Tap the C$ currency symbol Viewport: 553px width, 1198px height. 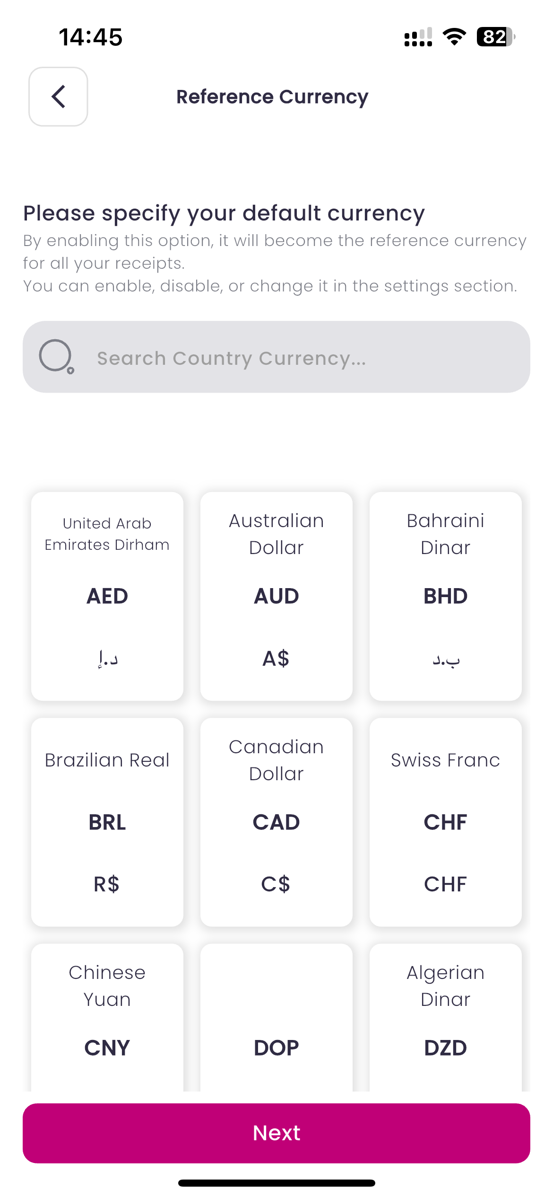pos(276,884)
